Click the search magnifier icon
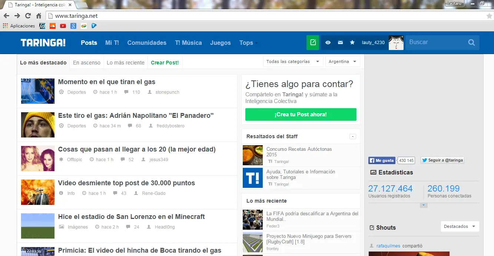This screenshot has height=256, width=494. 471,43
